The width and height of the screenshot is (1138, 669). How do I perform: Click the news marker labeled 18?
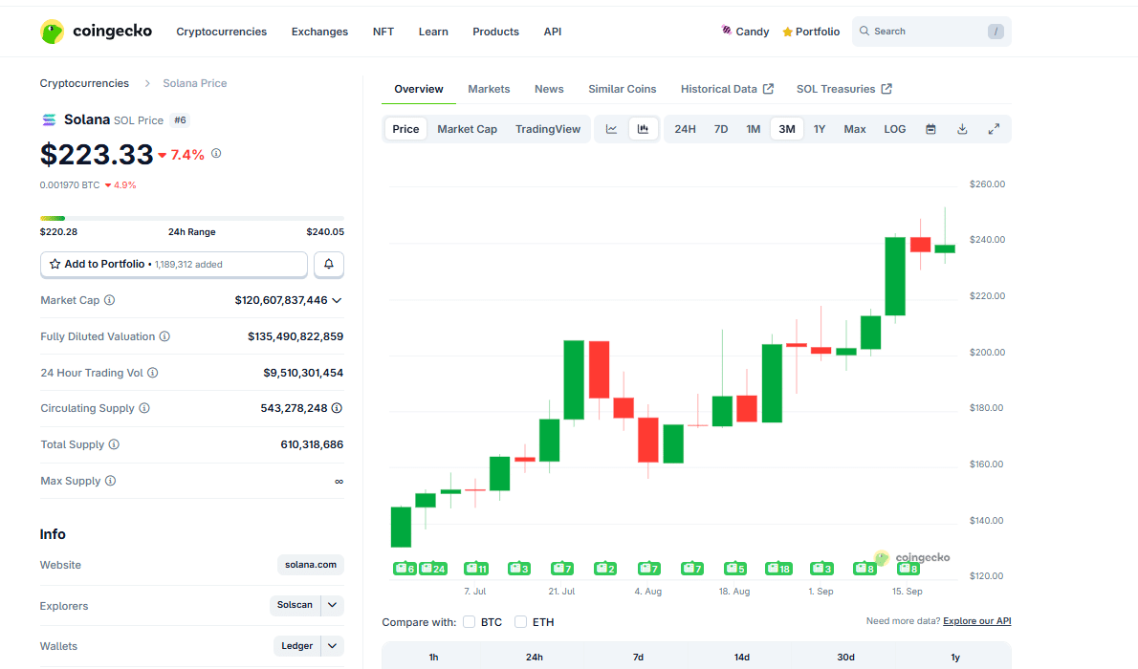point(778,568)
